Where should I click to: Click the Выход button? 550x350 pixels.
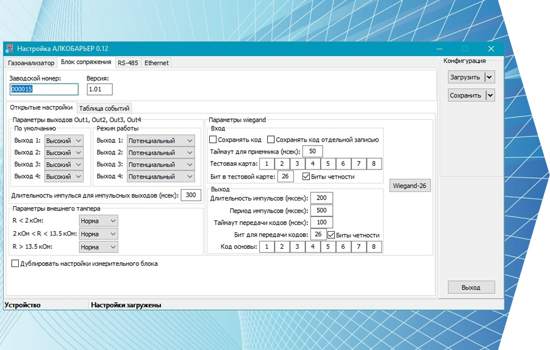pos(471,287)
